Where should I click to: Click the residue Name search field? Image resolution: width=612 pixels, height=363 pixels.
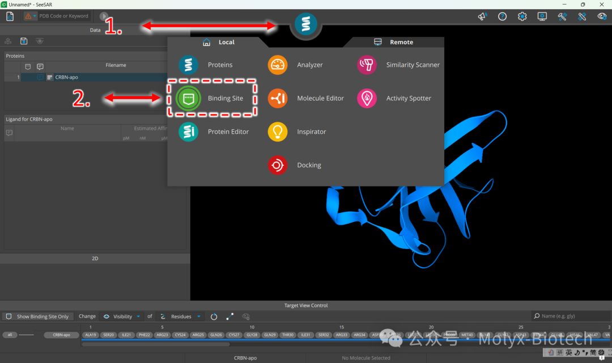(571, 316)
